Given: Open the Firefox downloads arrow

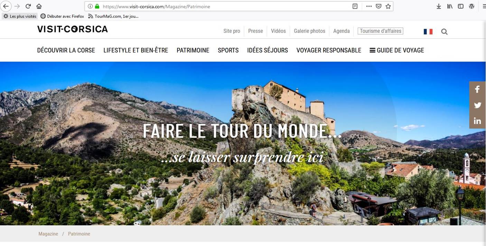Looking at the screenshot, I should [x=439, y=6].
